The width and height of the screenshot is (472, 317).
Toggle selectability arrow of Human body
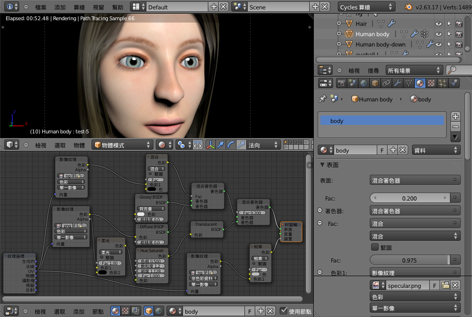click(x=449, y=34)
